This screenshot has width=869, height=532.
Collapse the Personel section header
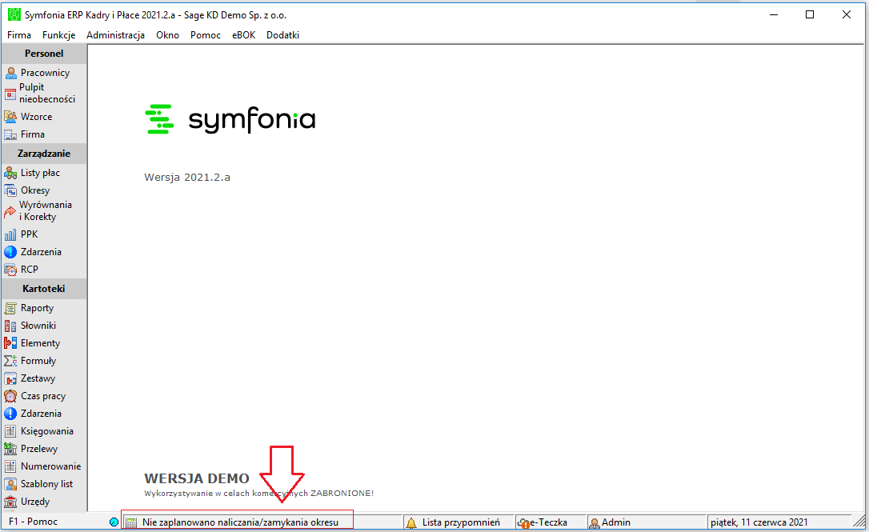coord(44,54)
